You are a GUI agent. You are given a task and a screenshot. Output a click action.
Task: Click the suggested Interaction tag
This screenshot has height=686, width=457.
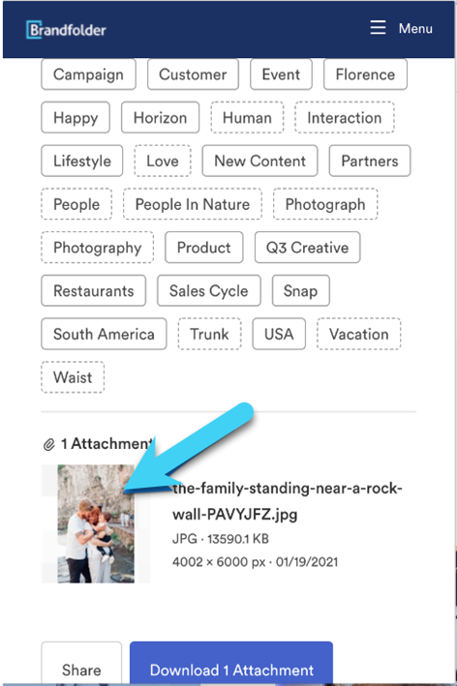click(x=345, y=118)
